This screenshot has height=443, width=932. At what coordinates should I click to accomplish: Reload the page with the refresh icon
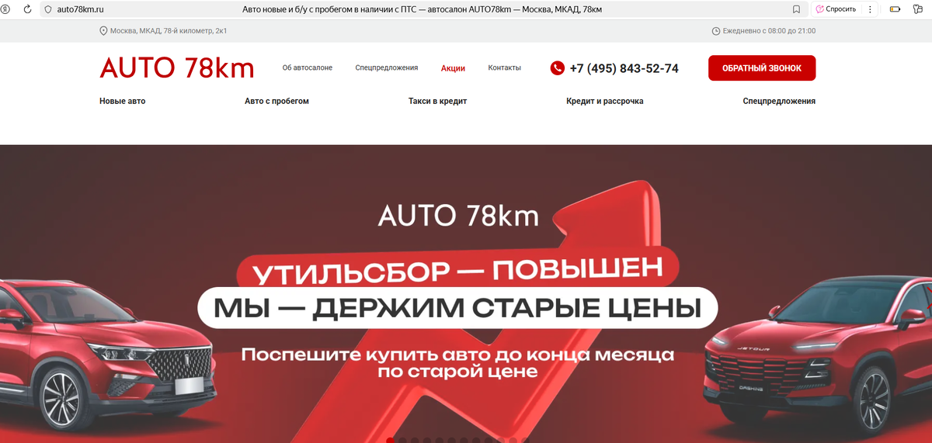pyautogui.click(x=28, y=9)
